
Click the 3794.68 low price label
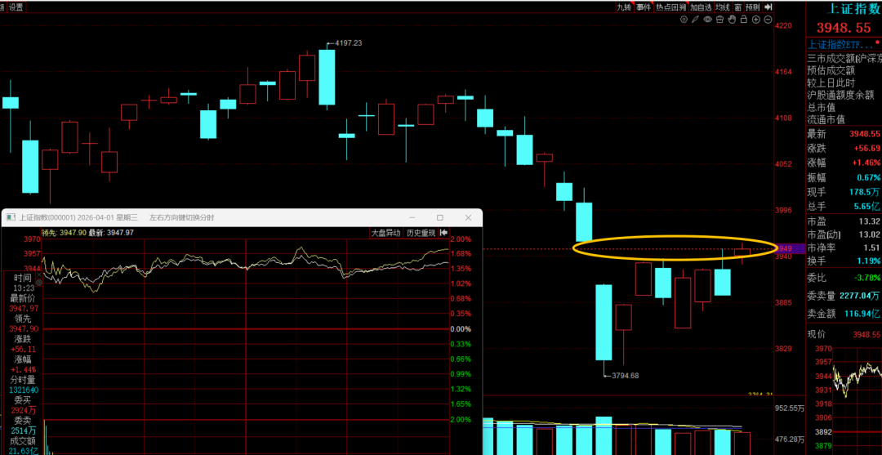point(625,375)
